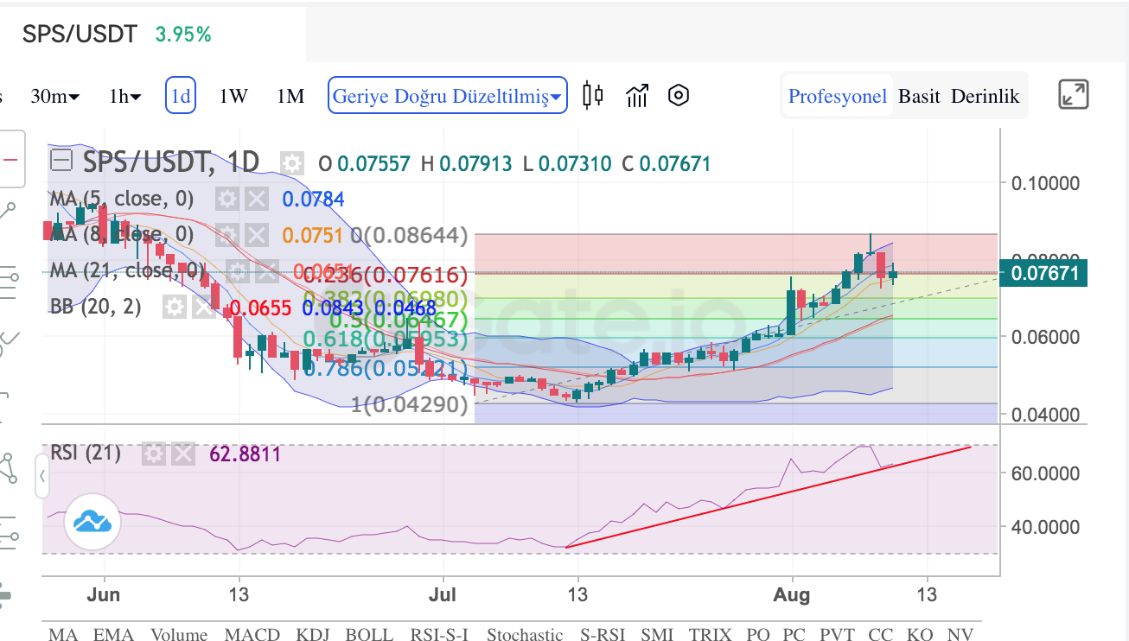Toggle the RSI-S-I indicator
Image resolution: width=1129 pixels, height=641 pixels.
439,634
